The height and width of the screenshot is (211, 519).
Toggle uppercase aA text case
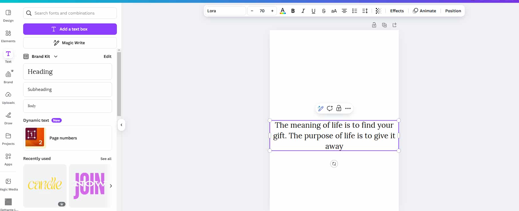[334, 11]
